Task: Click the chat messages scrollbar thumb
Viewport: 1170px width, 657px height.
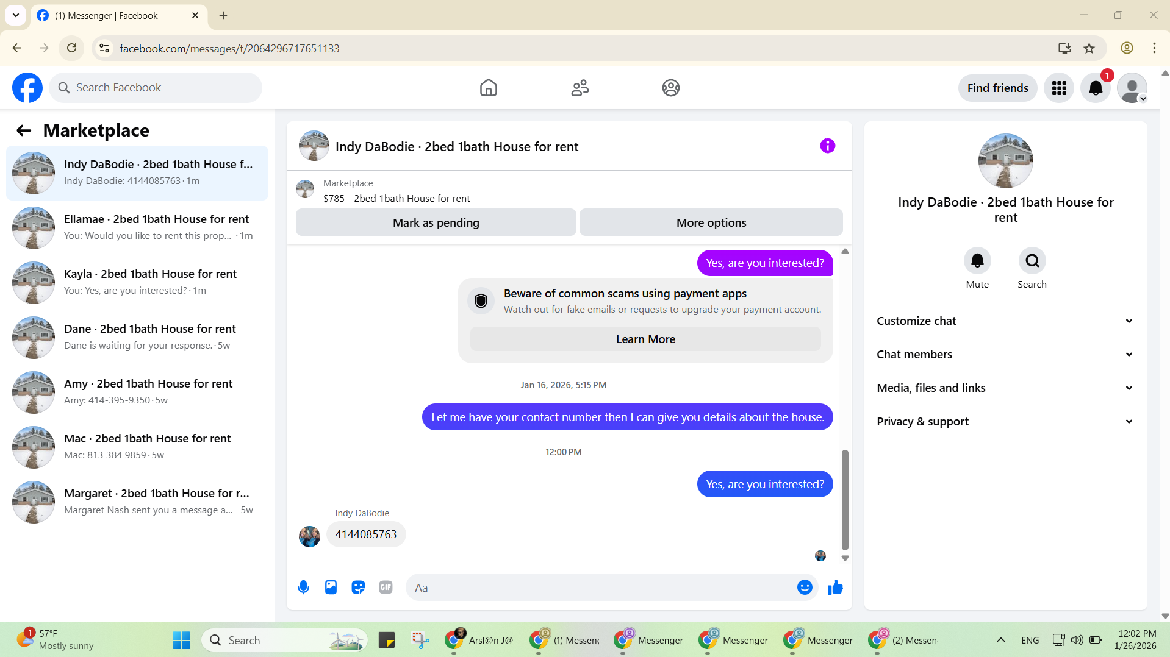Action: coord(845,500)
